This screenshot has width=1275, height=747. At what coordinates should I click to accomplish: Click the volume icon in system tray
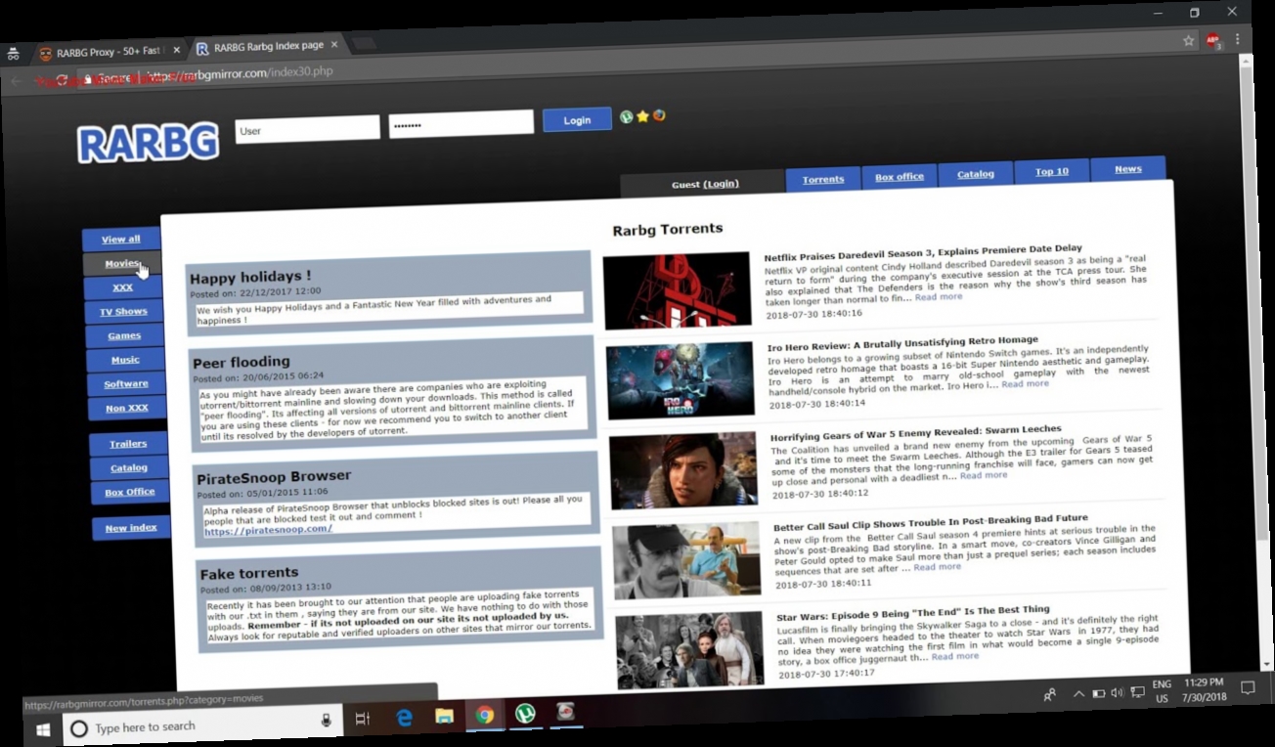1118,693
